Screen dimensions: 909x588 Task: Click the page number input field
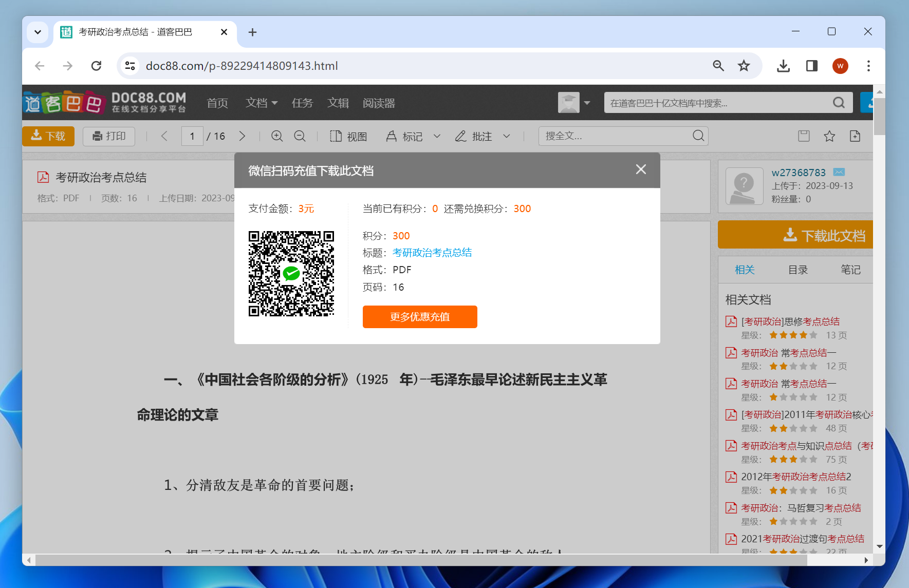(x=192, y=136)
